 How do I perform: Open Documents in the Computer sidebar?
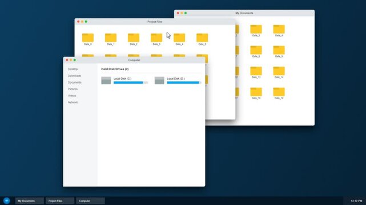pos(75,83)
